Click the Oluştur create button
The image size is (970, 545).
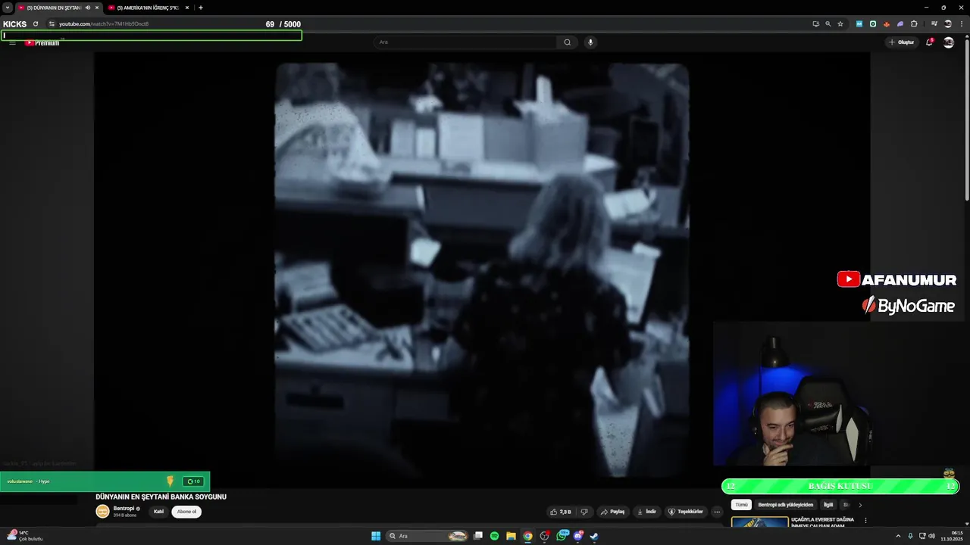click(x=902, y=42)
